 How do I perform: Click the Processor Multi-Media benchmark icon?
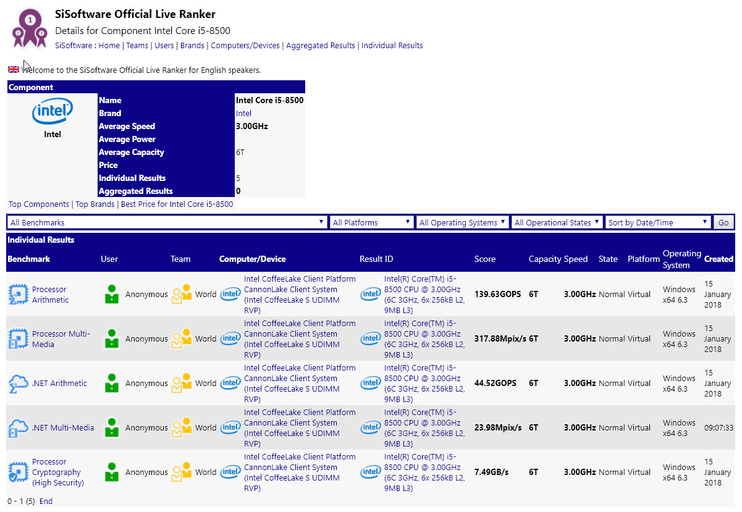(18, 338)
